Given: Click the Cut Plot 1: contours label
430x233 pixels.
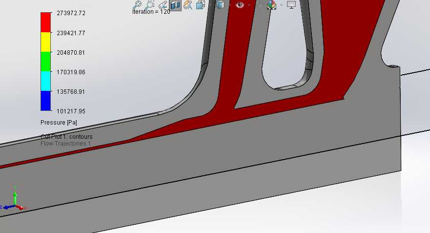Looking at the screenshot, I should 67,136.
